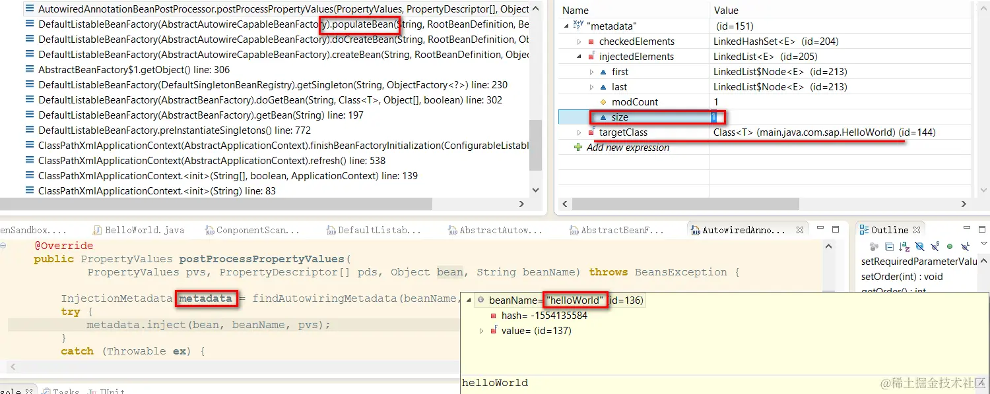The width and height of the screenshot is (990, 394).
Task: Click green plus icon beside Add new expression
Action: (x=578, y=147)
